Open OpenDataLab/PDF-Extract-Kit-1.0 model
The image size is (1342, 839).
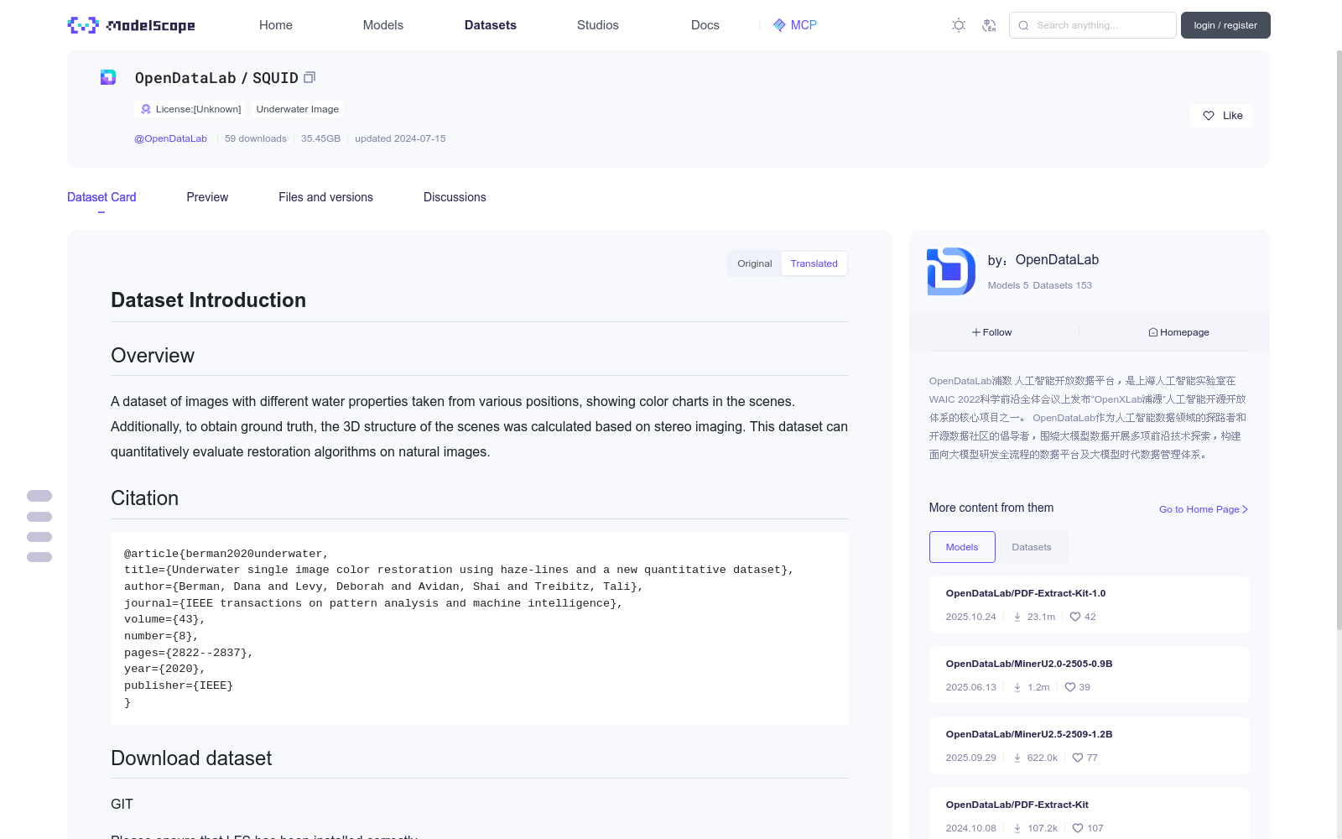click(1026, 593)
